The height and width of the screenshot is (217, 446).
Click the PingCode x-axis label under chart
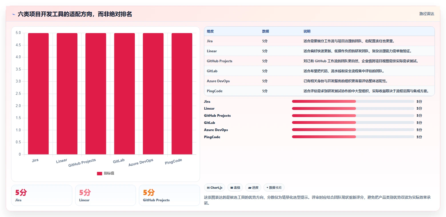tap(173, 162)
